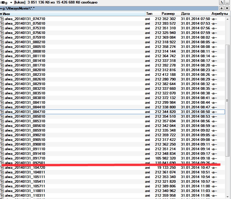This screenshot has height=199, width=231.
Task: Click file icon of alwa_20140131_105711
Action: pos(2,186)
